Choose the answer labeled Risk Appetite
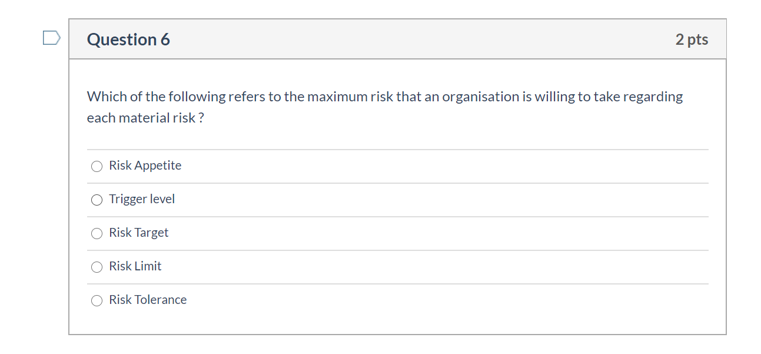Screen dimensions: 761x354 click(144, 166)
